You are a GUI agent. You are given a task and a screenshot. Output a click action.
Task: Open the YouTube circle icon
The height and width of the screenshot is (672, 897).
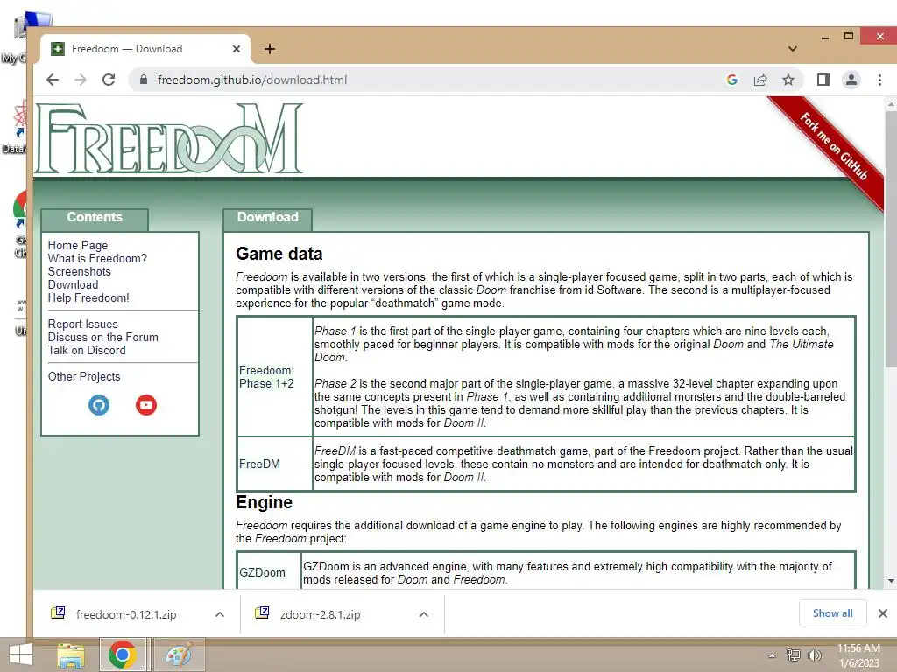pyautogui.click(x=146, y=405)
